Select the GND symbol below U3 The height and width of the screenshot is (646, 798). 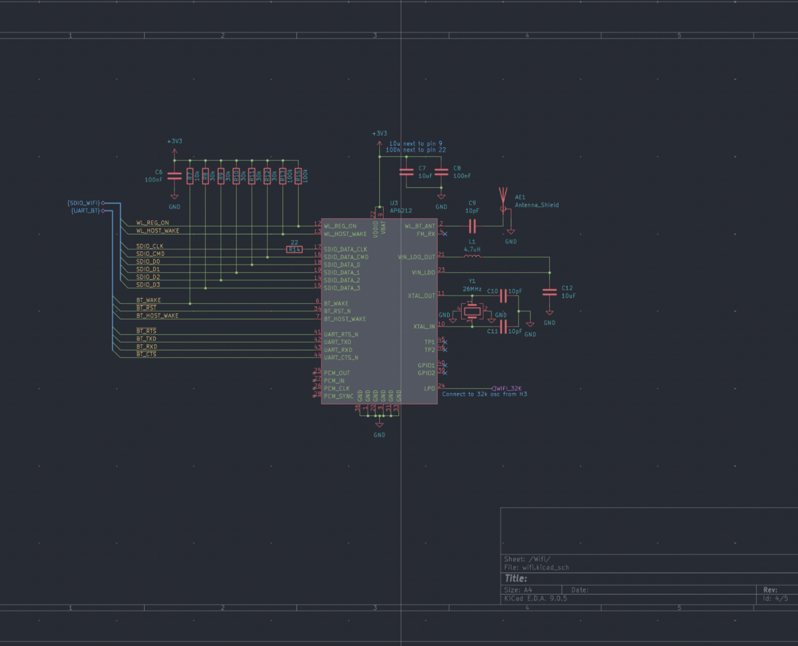[x=379, y=426]
